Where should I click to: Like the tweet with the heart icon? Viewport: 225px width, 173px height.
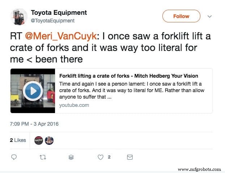[x=101, y=157]
